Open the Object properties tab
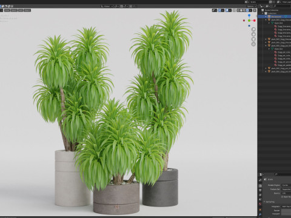This screenshot has height=218, width=291. point(260,210)
